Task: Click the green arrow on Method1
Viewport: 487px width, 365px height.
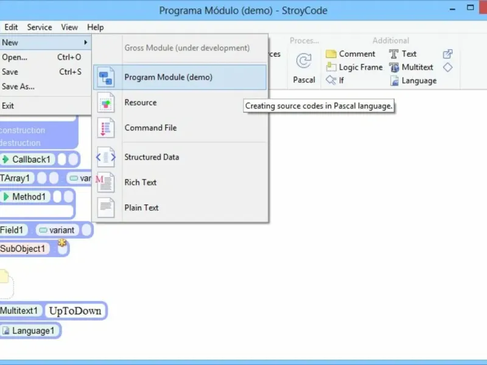Action: coord(5,196)
